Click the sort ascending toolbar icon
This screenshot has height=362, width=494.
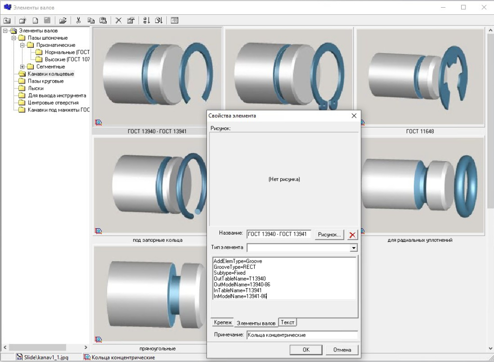(147, 20)
